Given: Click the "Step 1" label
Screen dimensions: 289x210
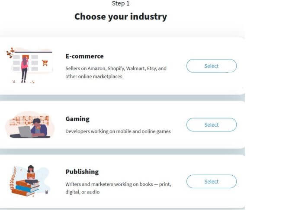Looking at the screenshot, I should 121,3.
